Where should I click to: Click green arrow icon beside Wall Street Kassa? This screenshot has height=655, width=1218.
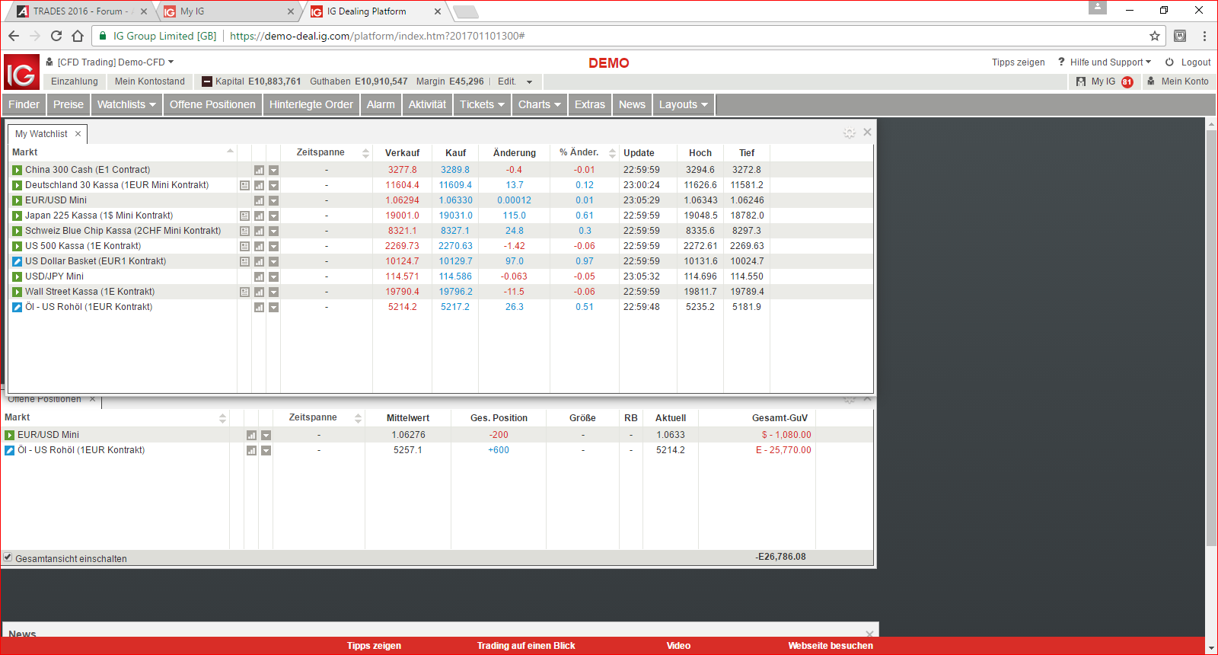click(x=17, y=292)
